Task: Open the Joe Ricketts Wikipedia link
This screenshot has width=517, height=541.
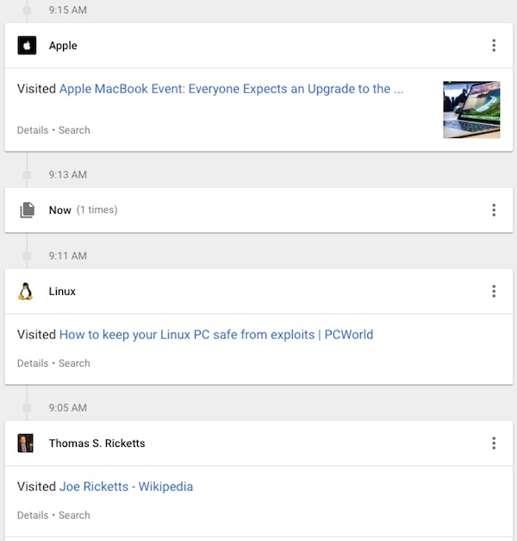Action: pyautogui.click(x=126, y=487)
